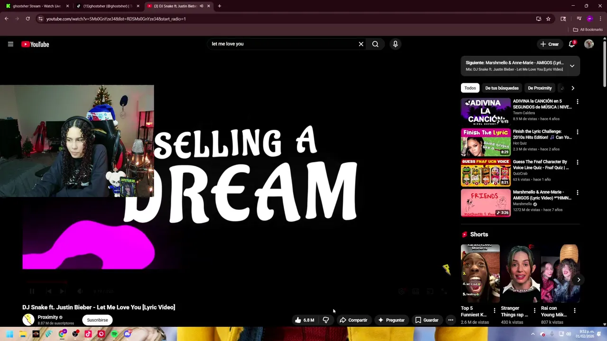607x341 pixels.
Task: Select the De tus búsquedas chip
Action: (502, 88)
